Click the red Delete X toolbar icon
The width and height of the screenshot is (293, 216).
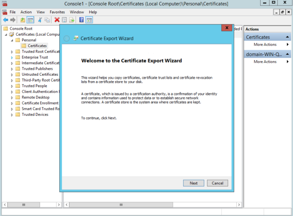(x=57, y=20)
